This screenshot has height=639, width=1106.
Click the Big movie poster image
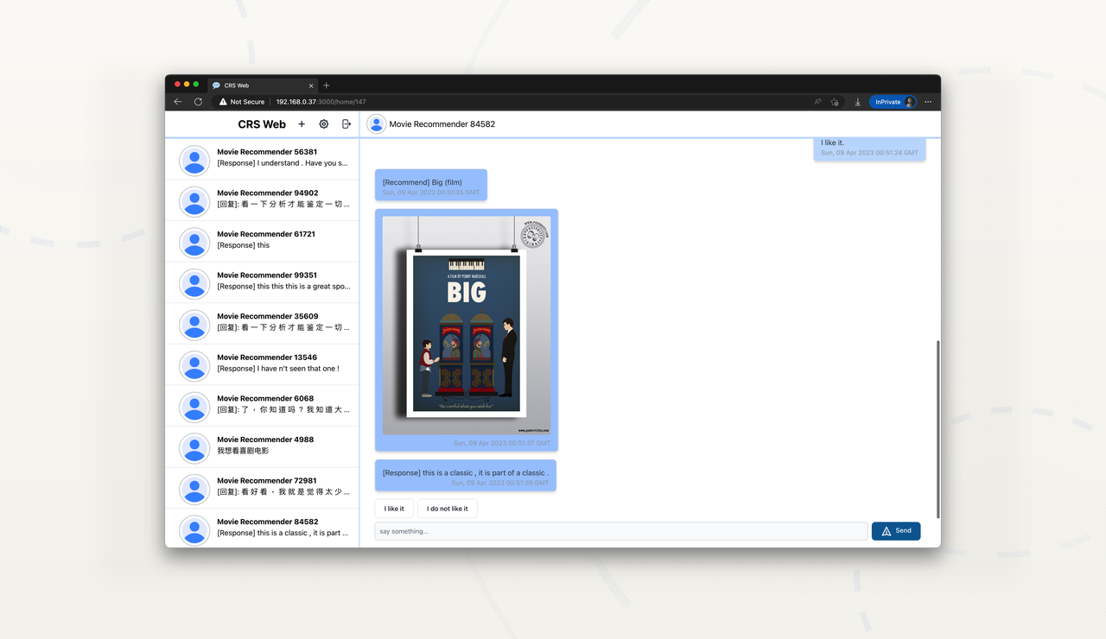click(x=467, y=325)
